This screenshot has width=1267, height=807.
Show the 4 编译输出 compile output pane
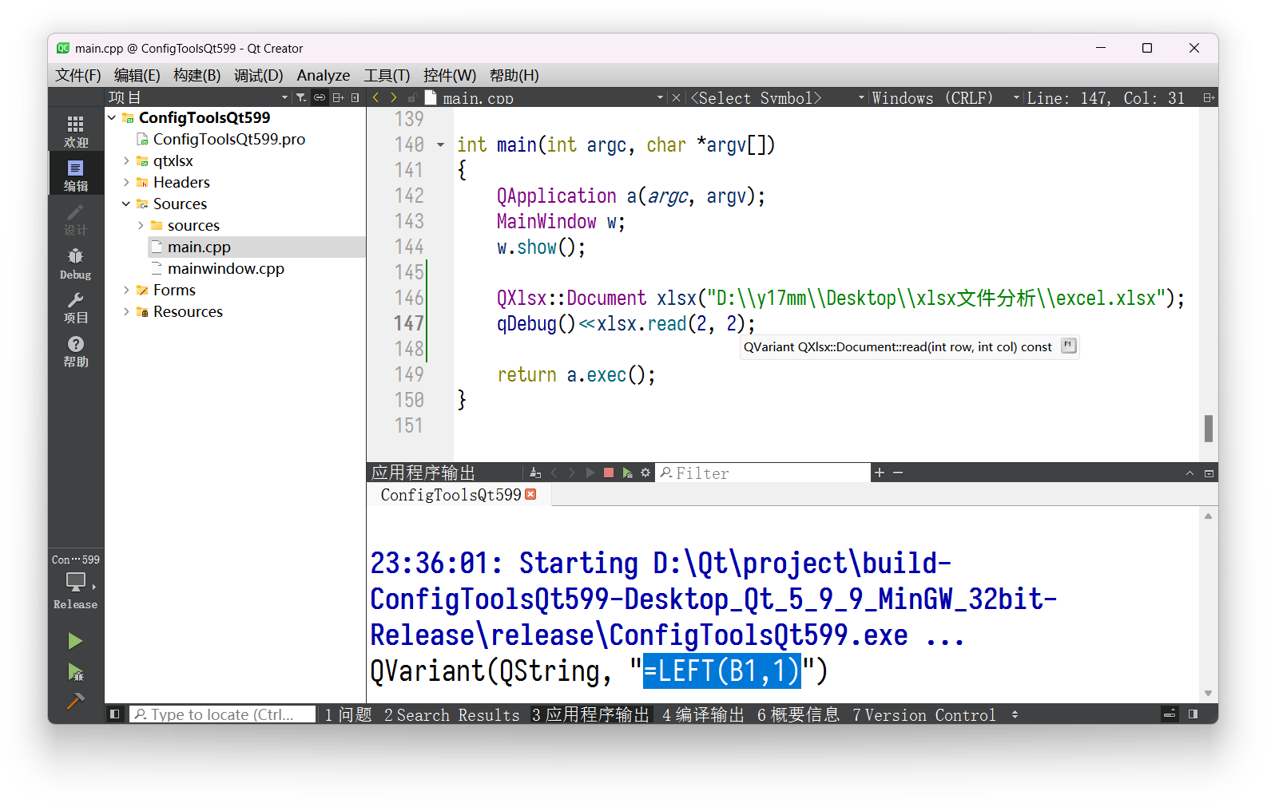(x=703, y=714)
